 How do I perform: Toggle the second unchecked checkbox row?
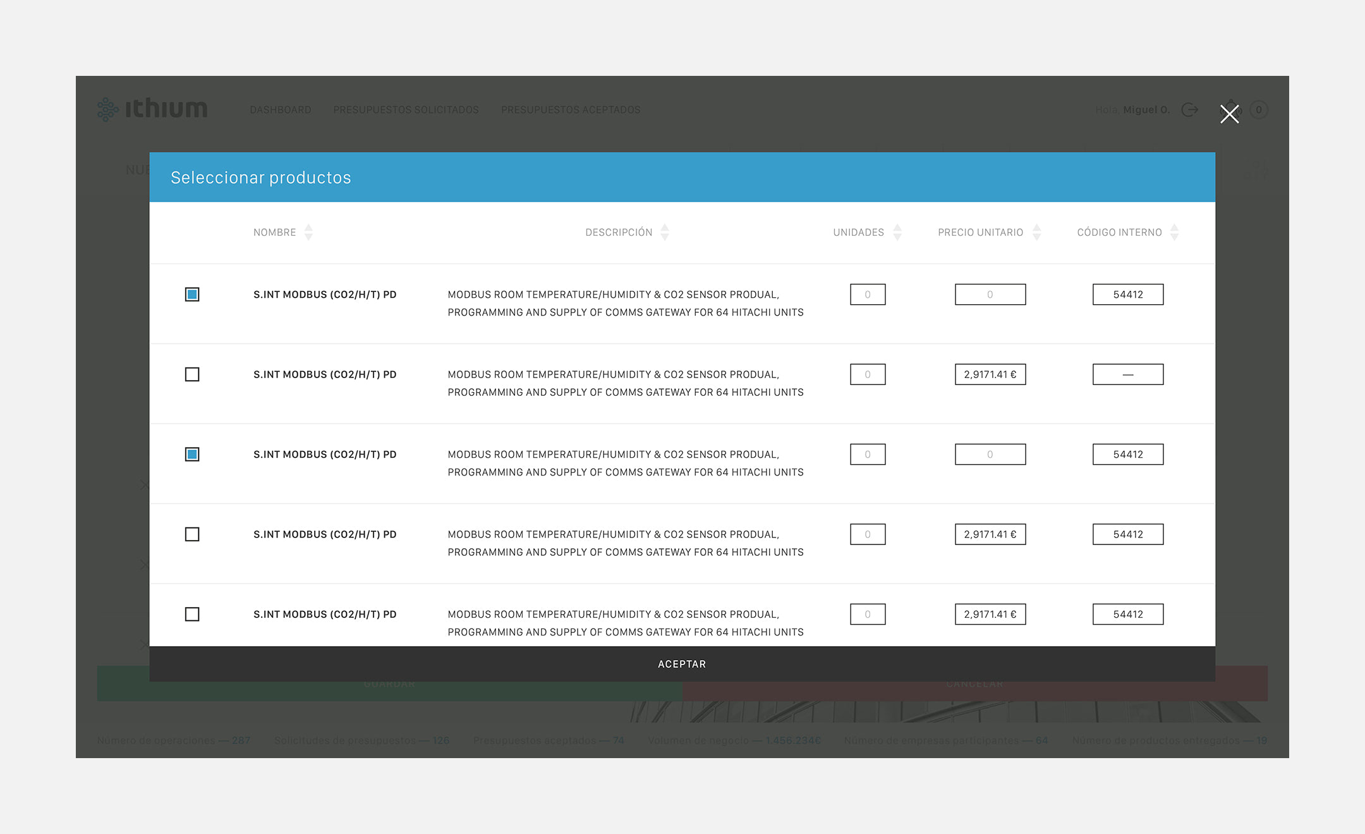[192, 534]
